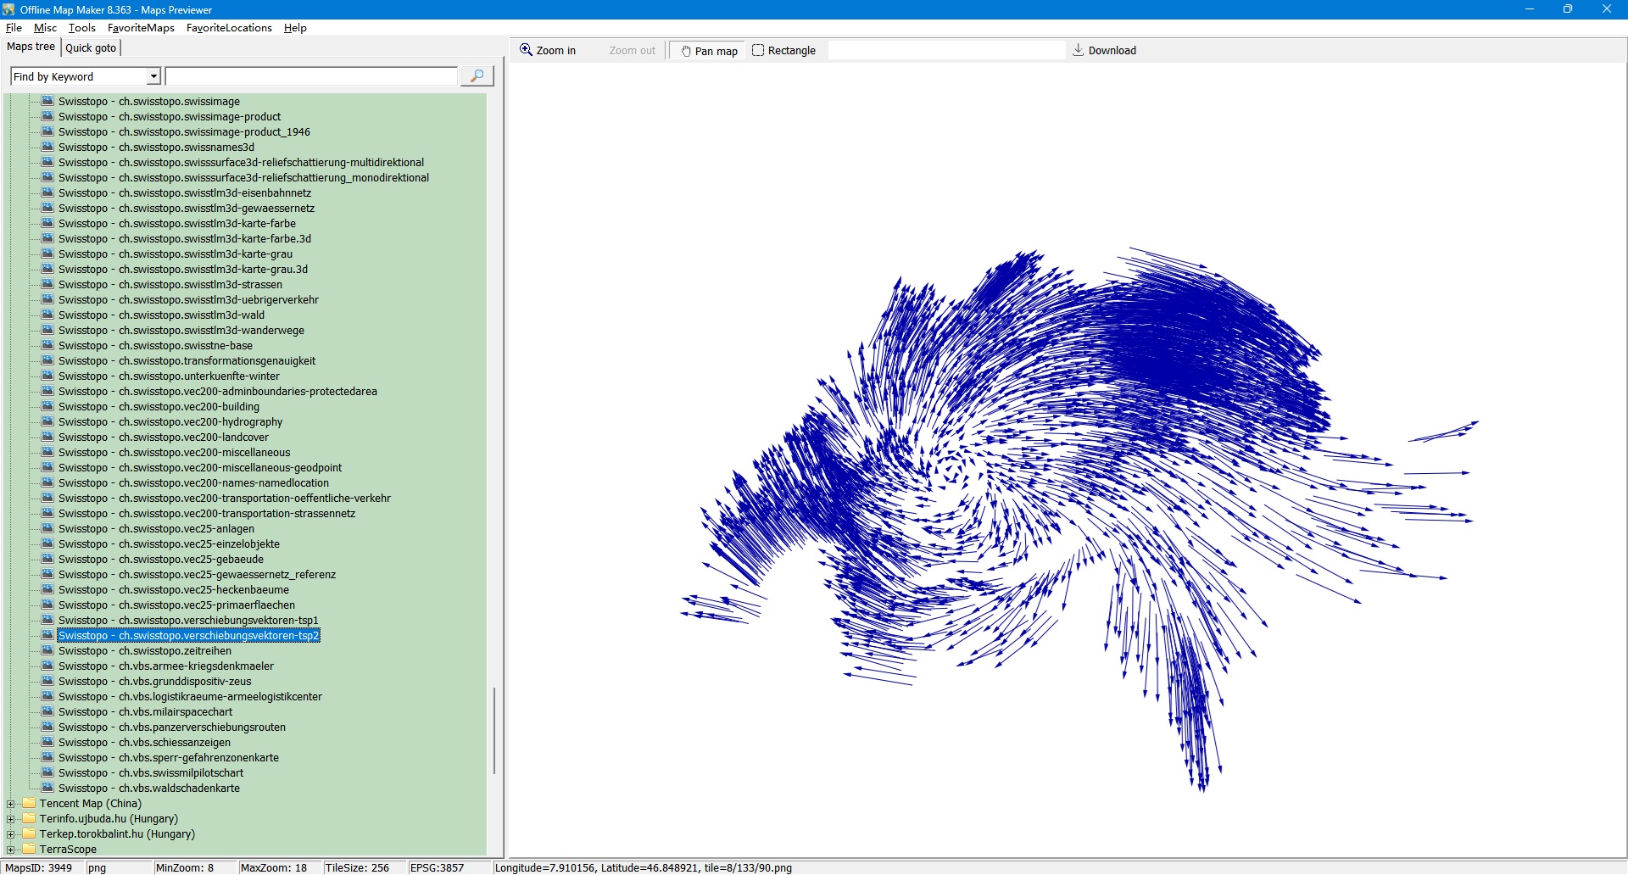Click the keyword search text field
This screenshot has height=875, width=1628.
(x=311, y=76)
